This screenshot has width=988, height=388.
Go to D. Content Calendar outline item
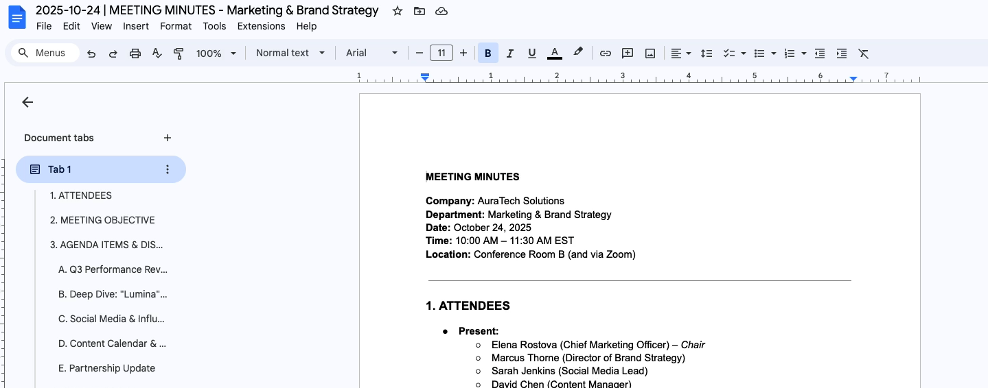pyautogui.click(x=112, y=343)
